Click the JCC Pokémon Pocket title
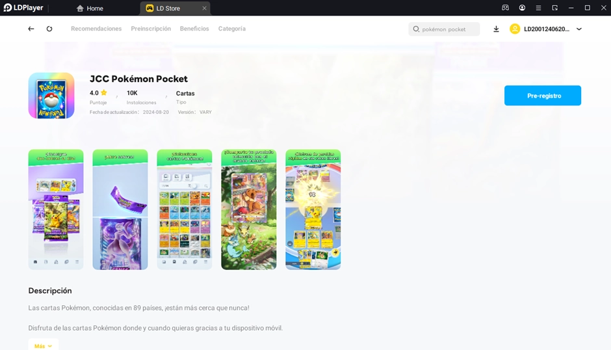611x350 pixels. coord(138,79)
